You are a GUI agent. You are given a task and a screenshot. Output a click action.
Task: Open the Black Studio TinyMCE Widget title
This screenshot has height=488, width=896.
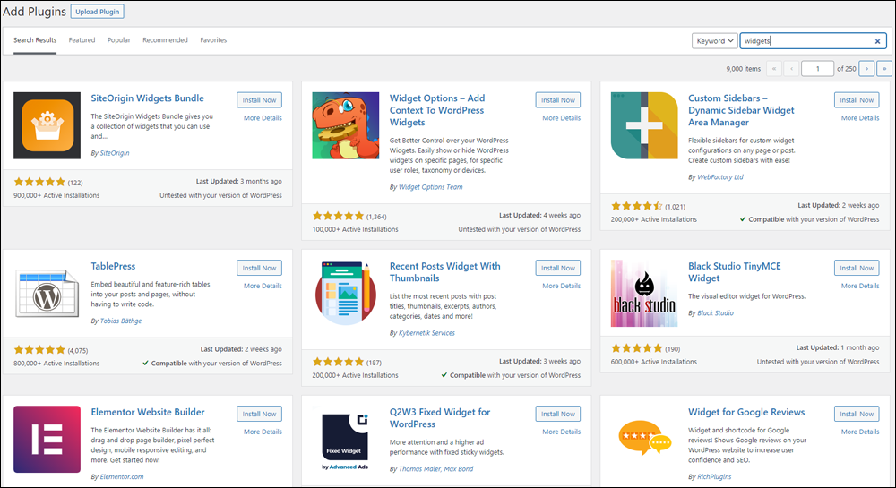point(735,272)
